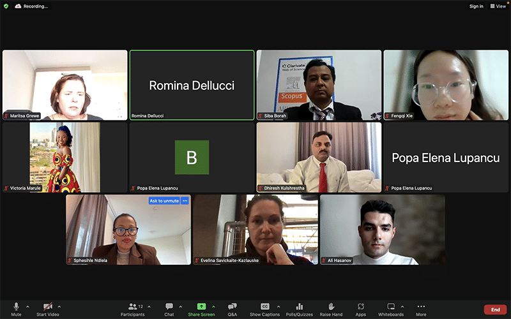The height and width of the screenshot is (319, 511).
Task: Expand audio options arrow beside Mute
Action: tap(27, 306)
